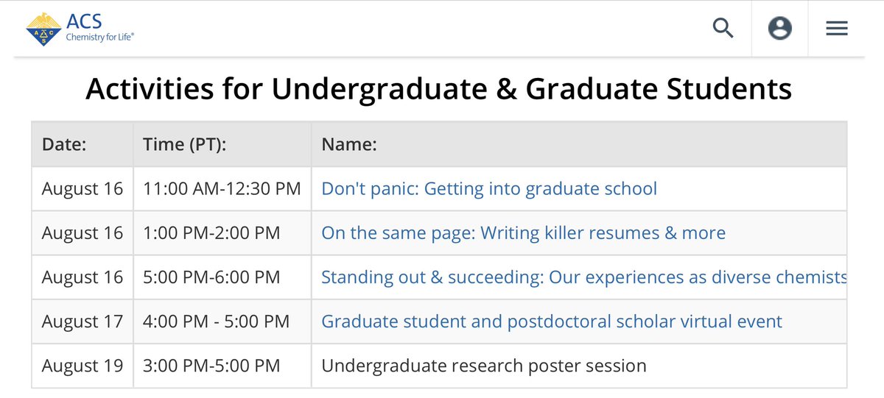
Task: Select the 11:00 AM-12:30 PM time cell
Action: pos(222,189)
